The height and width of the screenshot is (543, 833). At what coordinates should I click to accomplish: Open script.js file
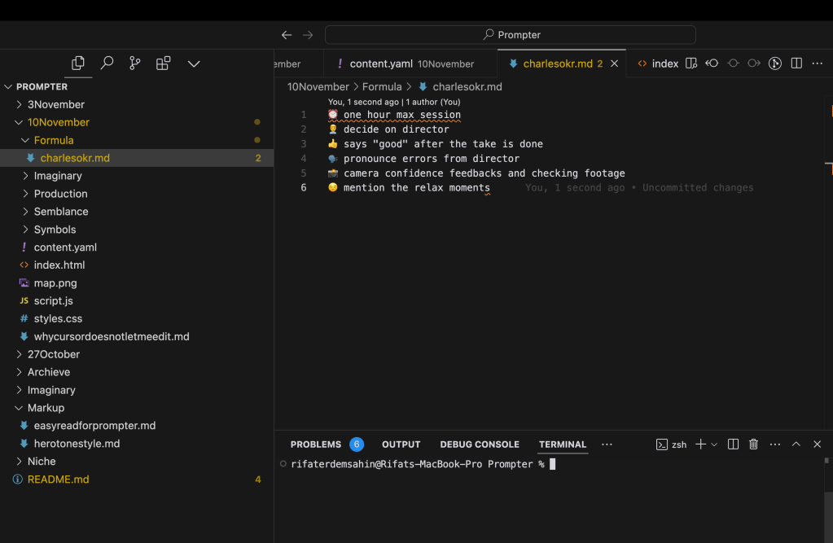click(x=137, y=300)
